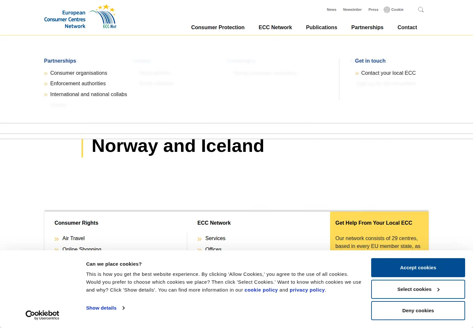The image size is (473, 328).
Task: Open the Air Travel link
Action: pyautogui.click(x=74, y=238)
